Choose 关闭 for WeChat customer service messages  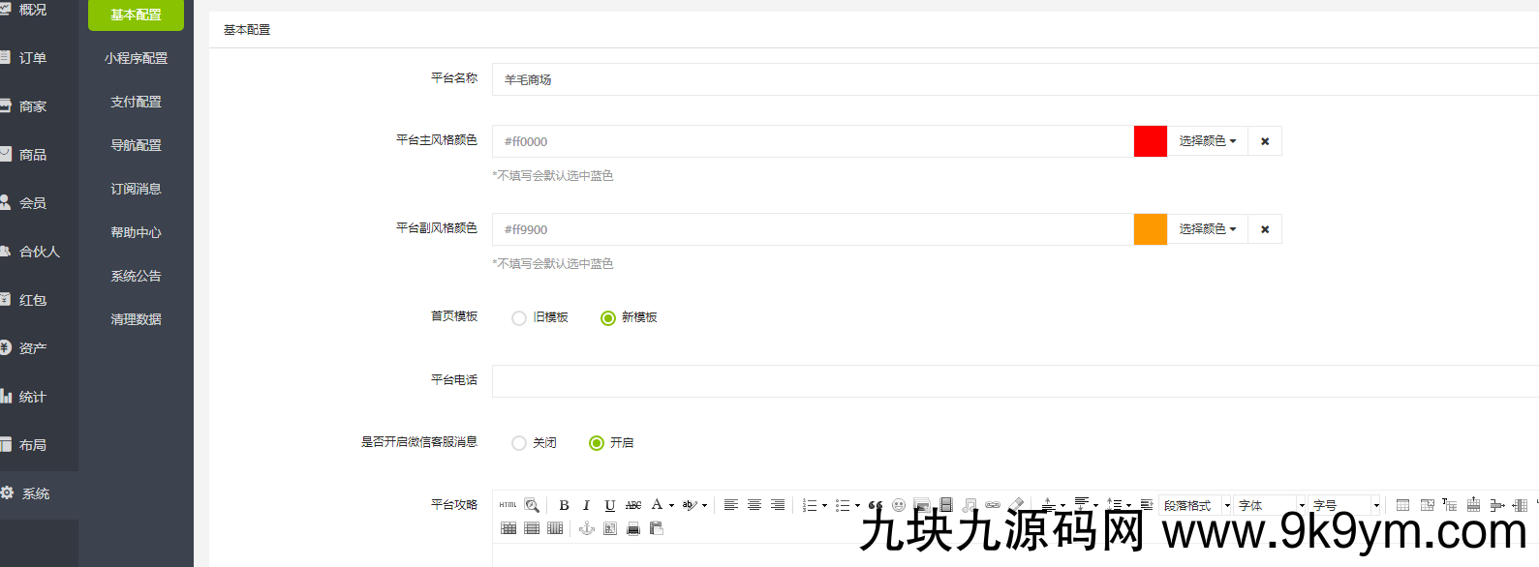tap(519, 443)
